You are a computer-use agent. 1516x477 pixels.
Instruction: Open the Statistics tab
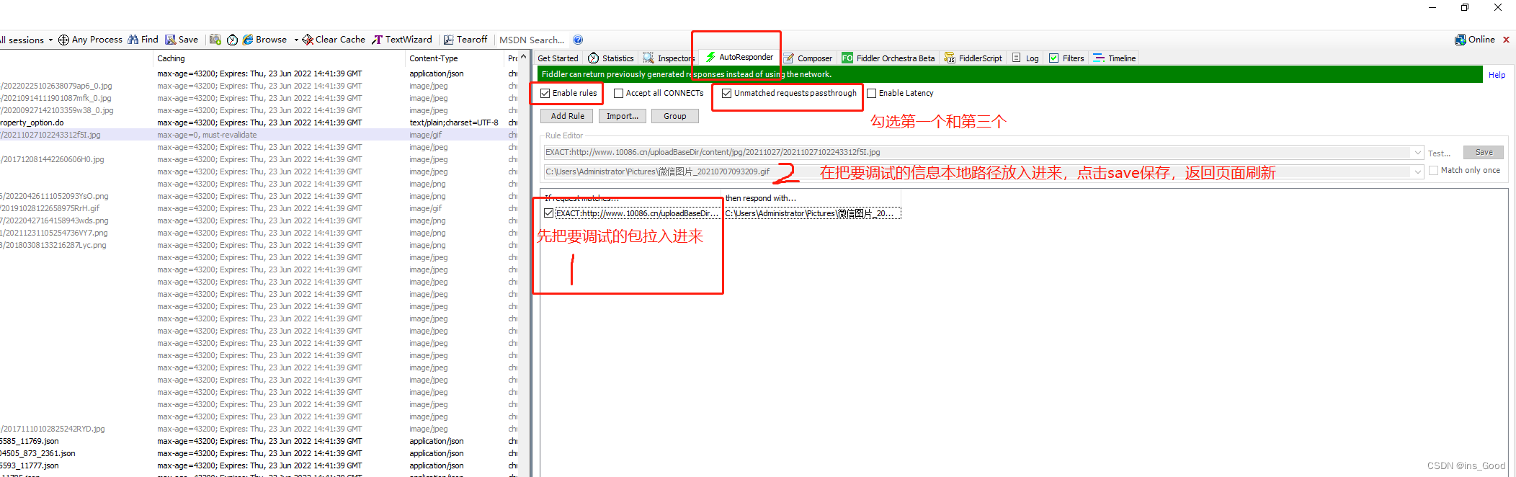click(611, 58)
